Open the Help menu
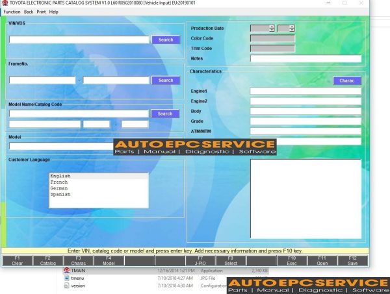Image resolution: width=390 pixels, height=294 pixels. tap(53, 12)
